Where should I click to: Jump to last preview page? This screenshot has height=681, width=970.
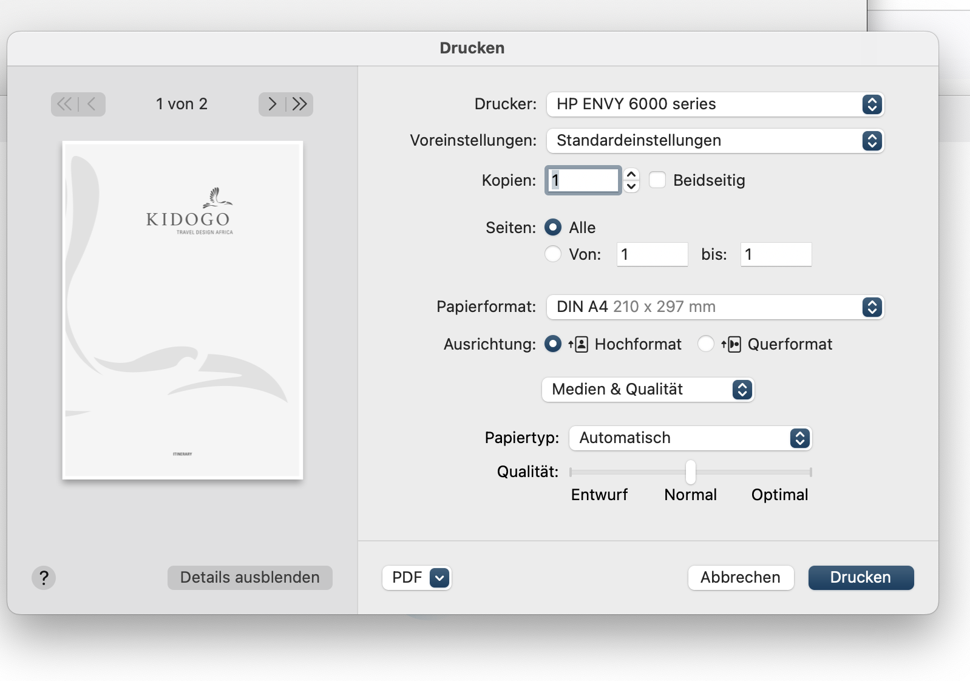tap(300, 104)
